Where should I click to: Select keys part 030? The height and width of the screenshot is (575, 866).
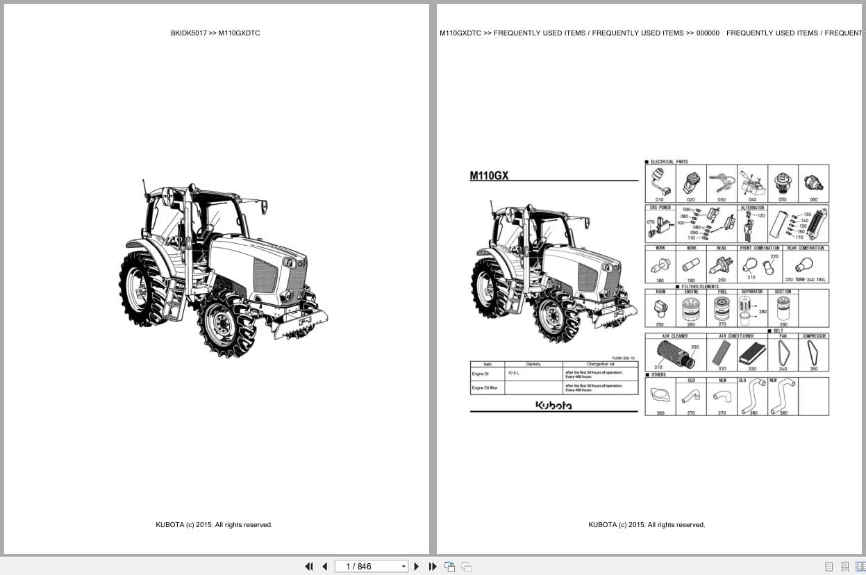722,183
